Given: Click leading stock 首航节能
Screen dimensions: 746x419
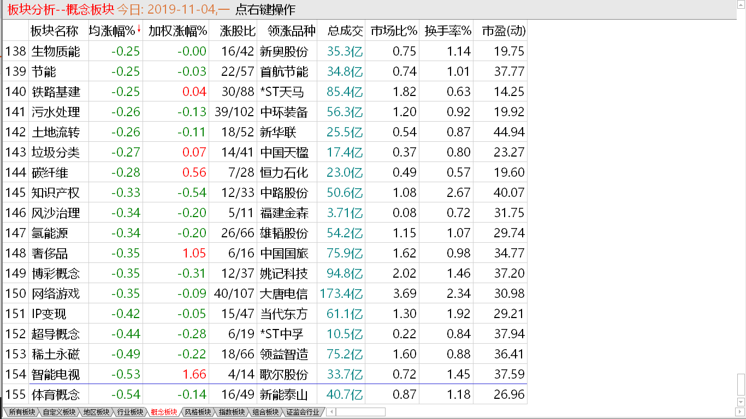Looking at the screenshot, I should 284,71.
